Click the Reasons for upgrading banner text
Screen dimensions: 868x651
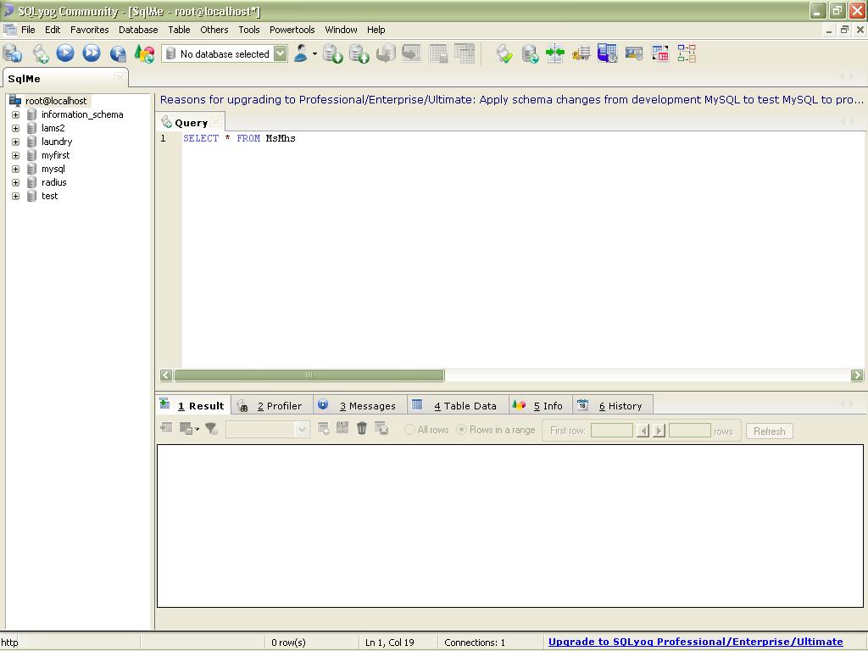click(511, 100)
